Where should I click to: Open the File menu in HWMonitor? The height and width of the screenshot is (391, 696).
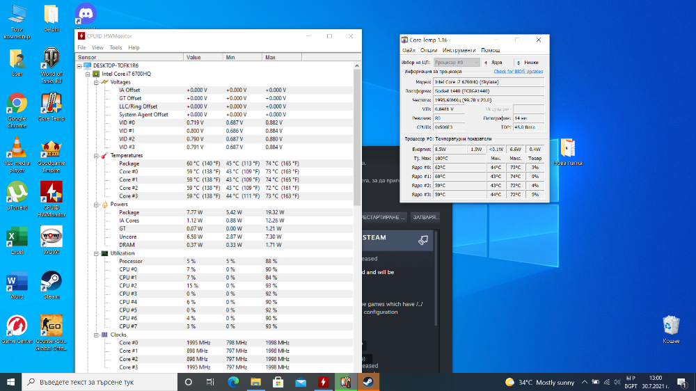pyautogui.click(x=81, y=47)
